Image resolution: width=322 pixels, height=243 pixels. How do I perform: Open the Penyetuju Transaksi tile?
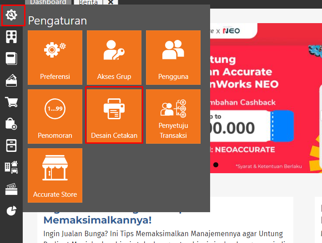[173, 117]
